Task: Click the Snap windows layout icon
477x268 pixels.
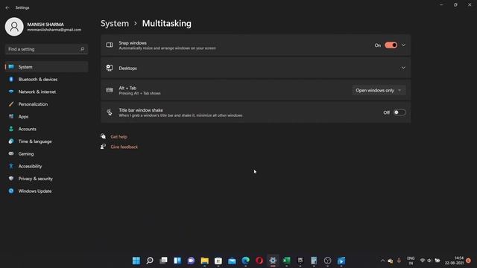Action: (110, 45)
